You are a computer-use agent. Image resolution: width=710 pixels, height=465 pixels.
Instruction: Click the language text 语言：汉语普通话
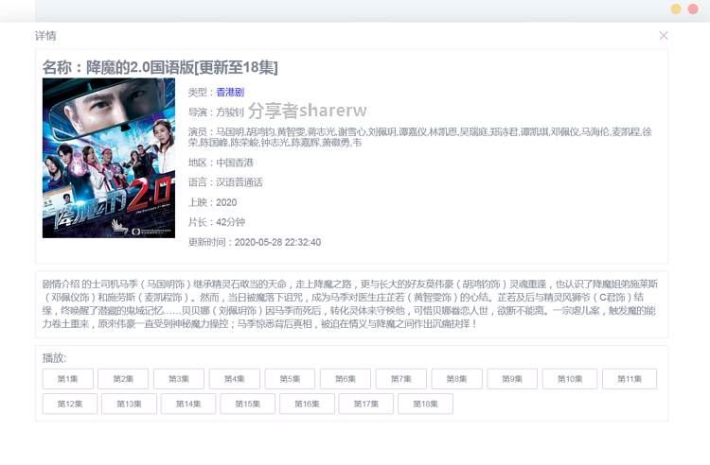pyautogui.click(x=225, y=182)
